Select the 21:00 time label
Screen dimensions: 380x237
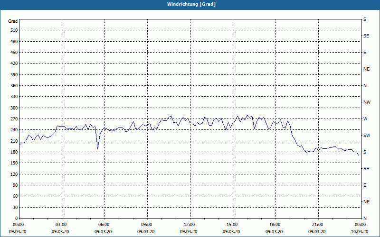pos(318,225)
